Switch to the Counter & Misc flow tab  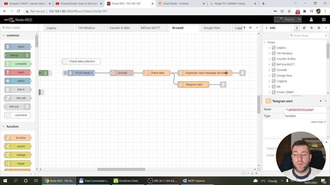(122, 28)
